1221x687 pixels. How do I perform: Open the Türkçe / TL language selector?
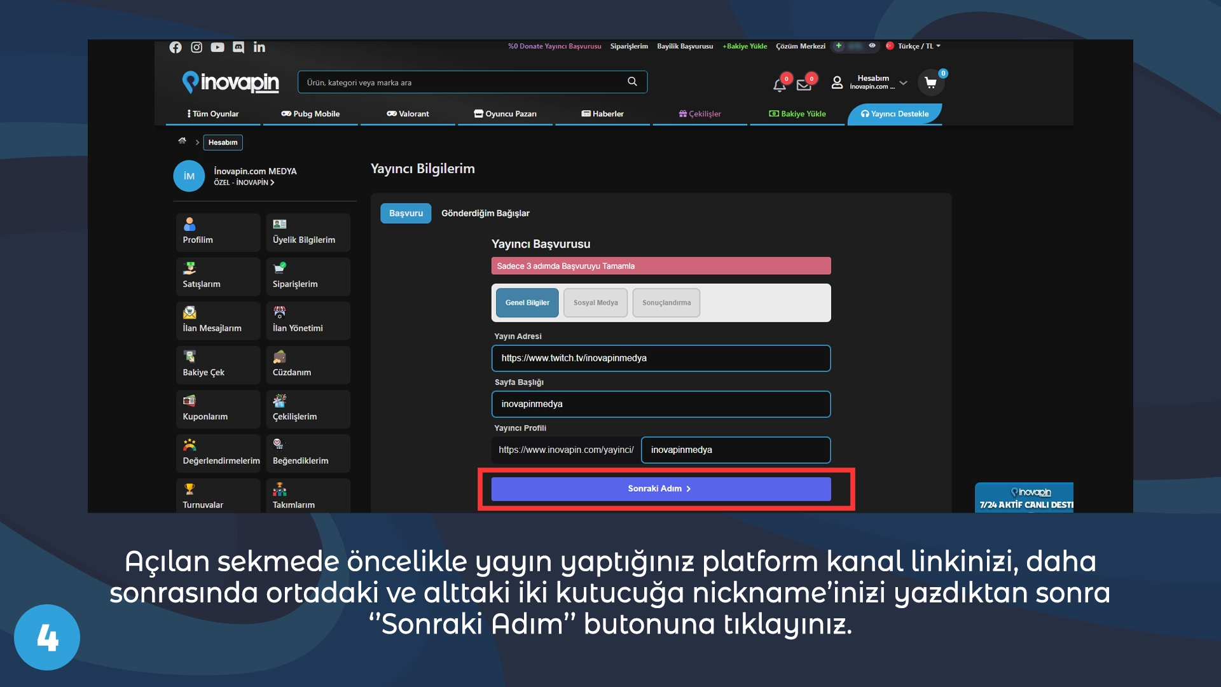914,46
